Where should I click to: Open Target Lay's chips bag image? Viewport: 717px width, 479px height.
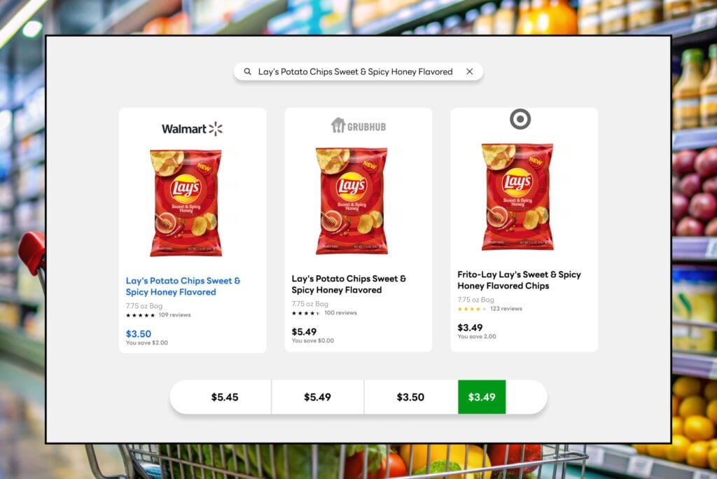[x=517, y=197]
